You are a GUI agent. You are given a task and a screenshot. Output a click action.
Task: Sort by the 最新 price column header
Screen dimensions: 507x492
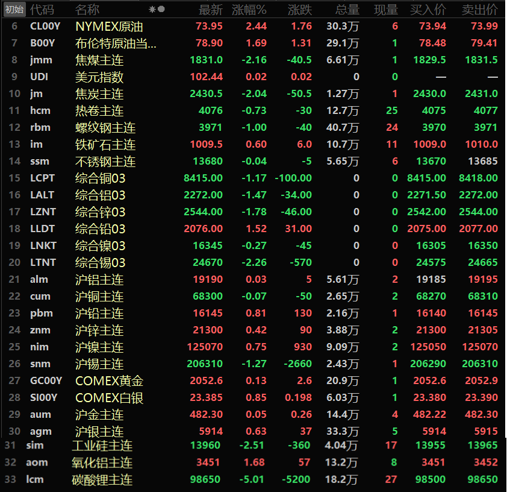(x=211, y=10)
